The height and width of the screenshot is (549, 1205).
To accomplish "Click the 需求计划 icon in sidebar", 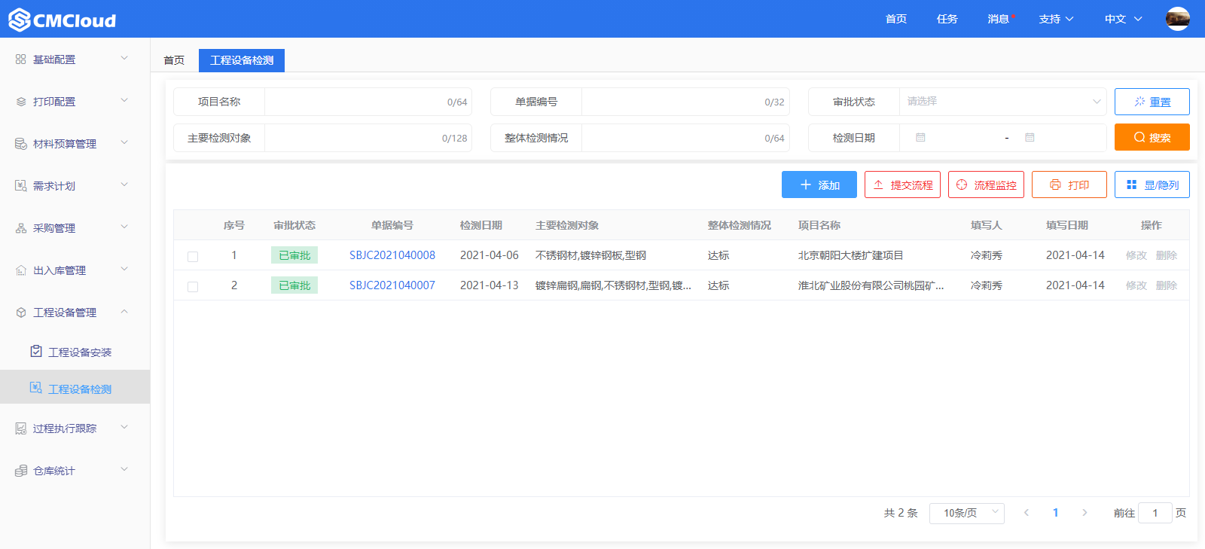I will (20, 185).
